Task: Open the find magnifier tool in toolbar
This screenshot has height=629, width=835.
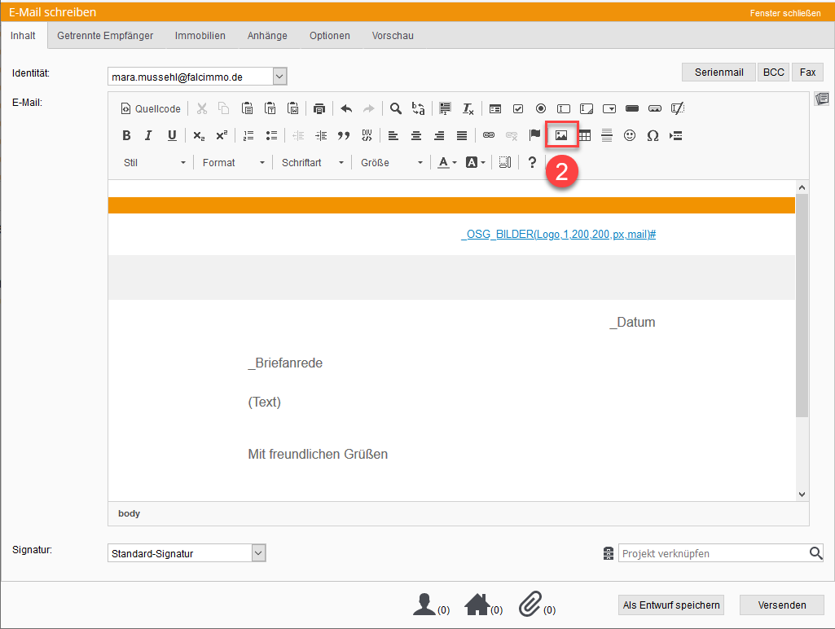Action: [x=395, y=108]
